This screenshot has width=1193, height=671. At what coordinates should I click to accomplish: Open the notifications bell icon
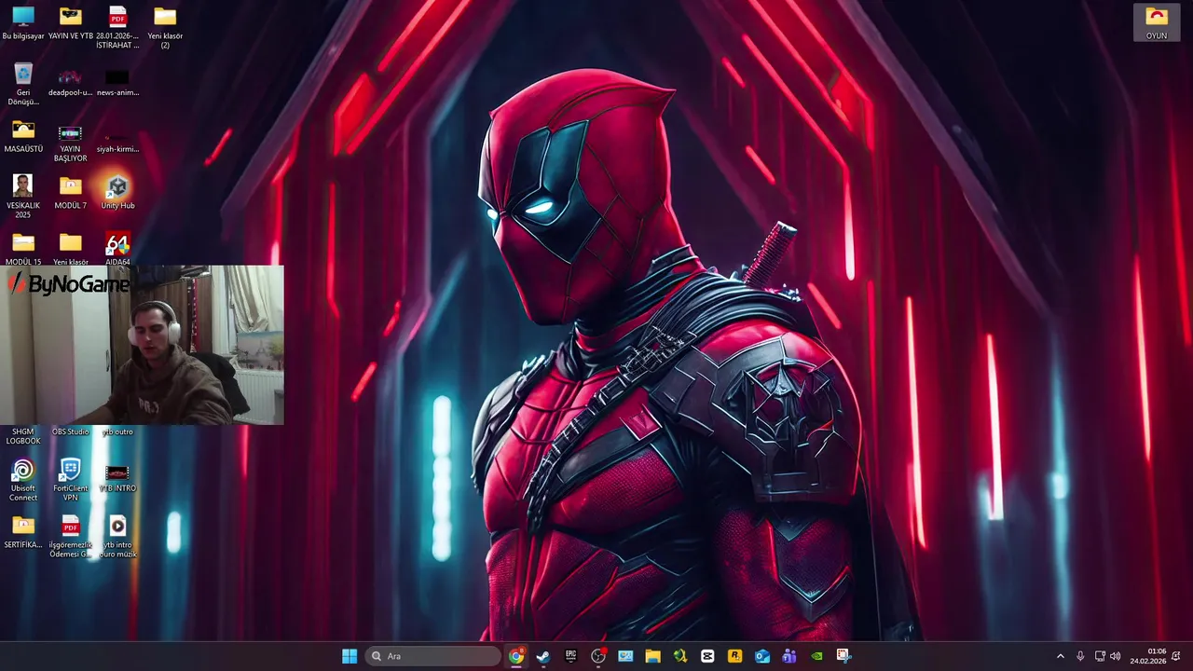coord(1176,656)
